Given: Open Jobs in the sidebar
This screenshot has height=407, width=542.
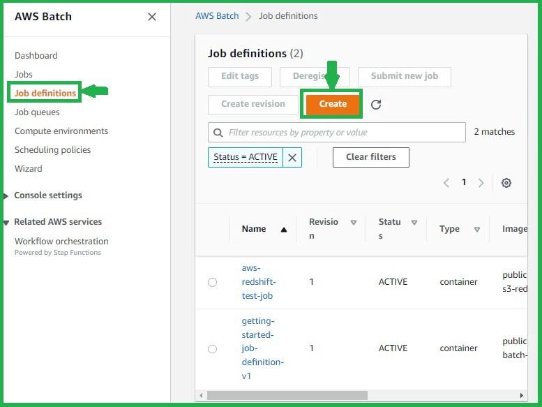Looking at the screenshot, I should pos(24,74).
